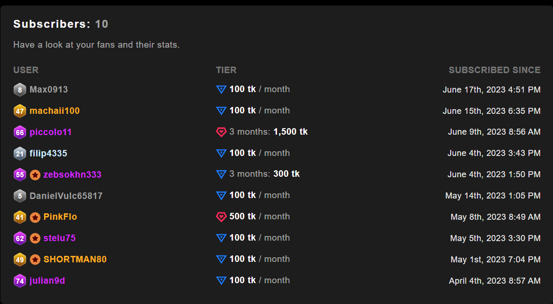The image size is (553, 304).
Task: Click the June 9th, 2023 subscription date
Action: pos(494,132)
